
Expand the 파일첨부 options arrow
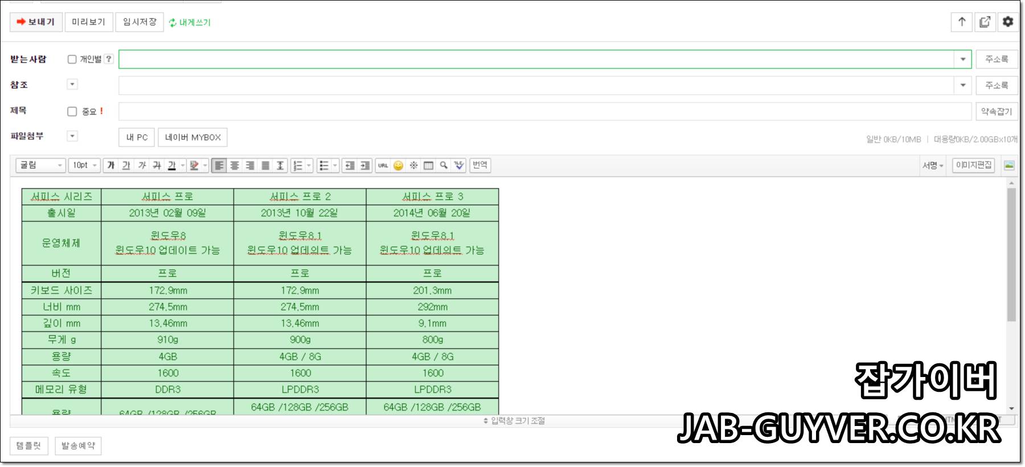(72, 136)
